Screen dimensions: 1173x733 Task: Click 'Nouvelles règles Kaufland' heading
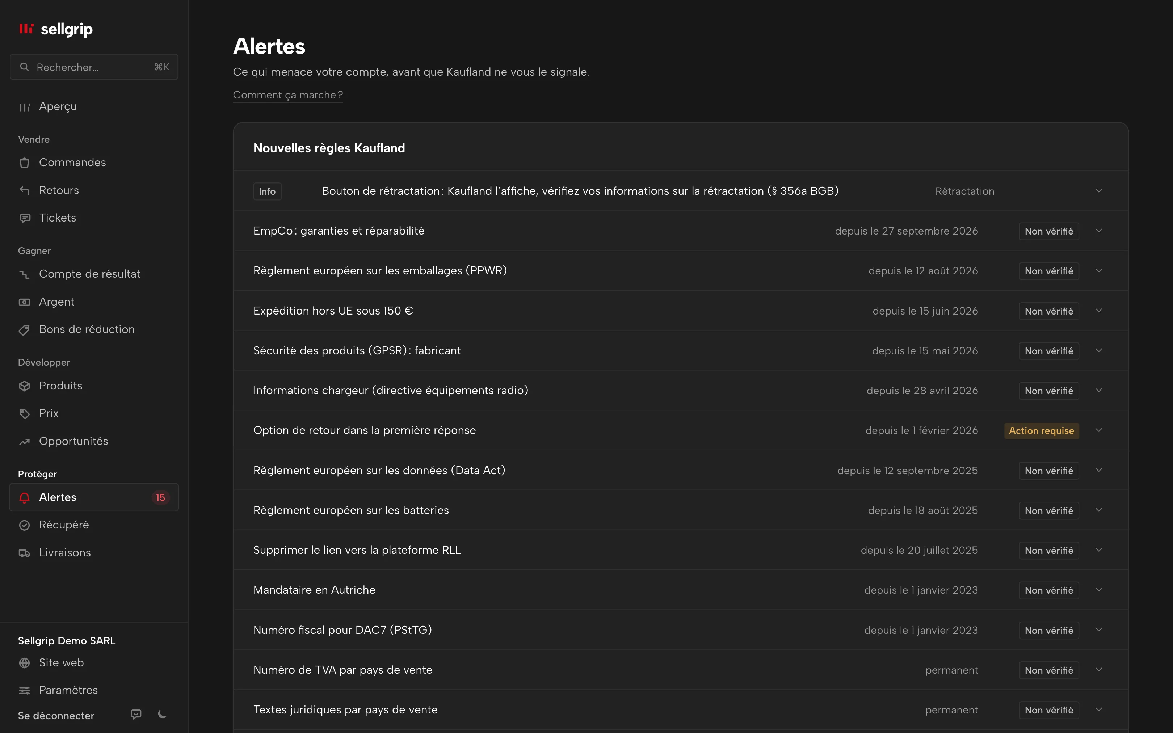329,148
